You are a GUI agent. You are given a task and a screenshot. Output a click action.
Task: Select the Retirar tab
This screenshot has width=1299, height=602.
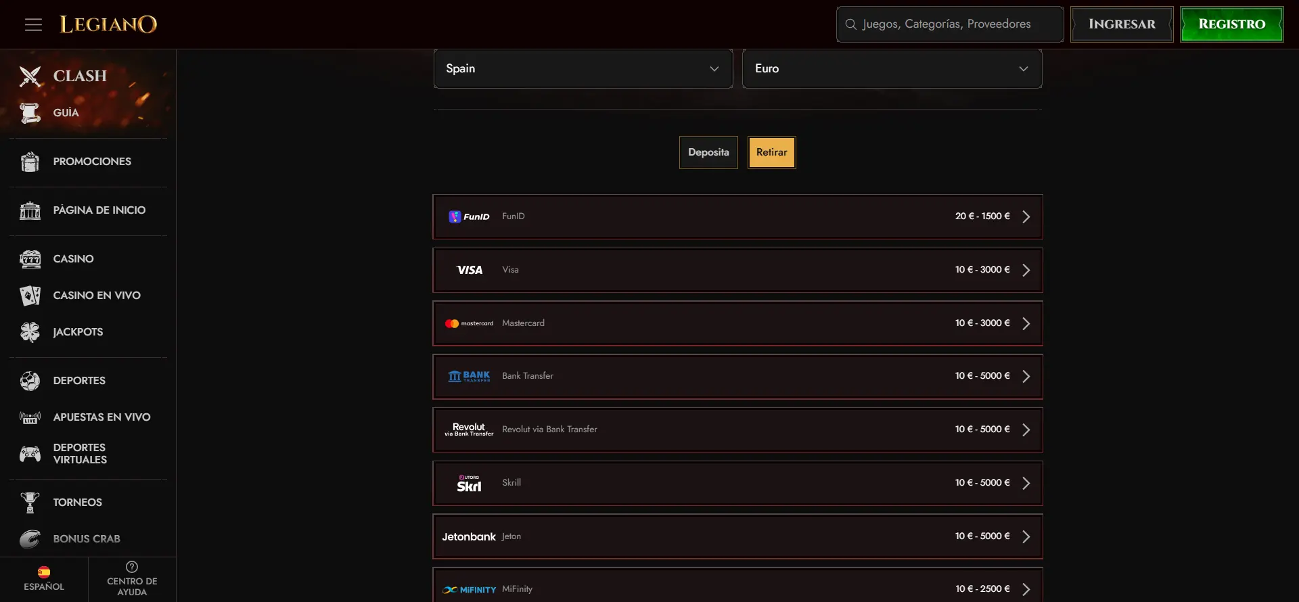coord(771,153)
